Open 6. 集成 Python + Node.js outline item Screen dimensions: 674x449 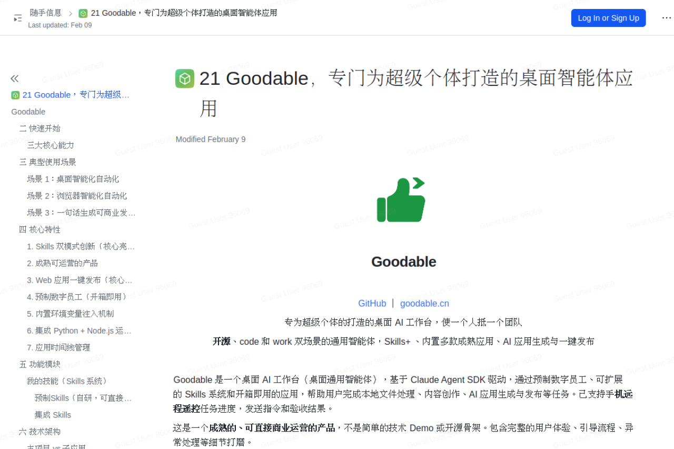tap(79, 331)
